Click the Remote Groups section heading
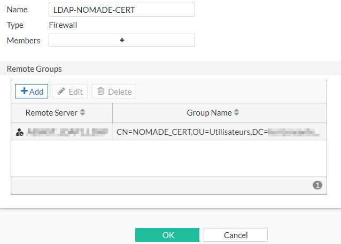 pyautogui.click(x=34, y=69)
